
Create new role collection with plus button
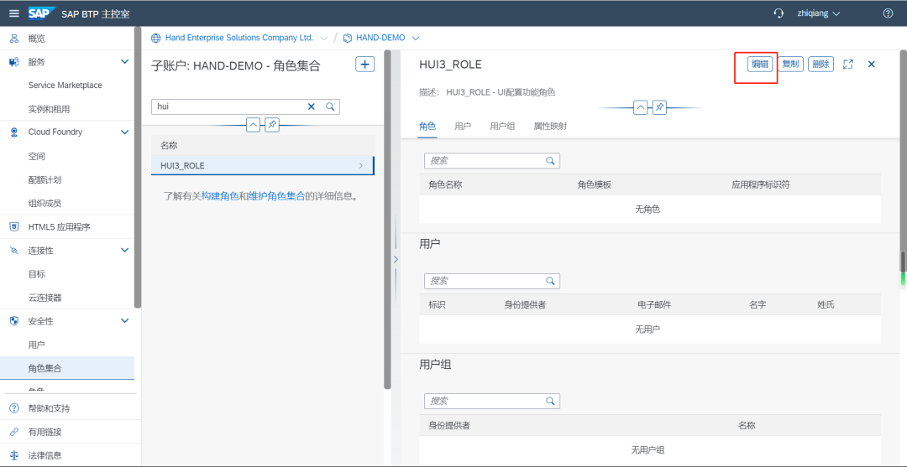coord(364,65)
